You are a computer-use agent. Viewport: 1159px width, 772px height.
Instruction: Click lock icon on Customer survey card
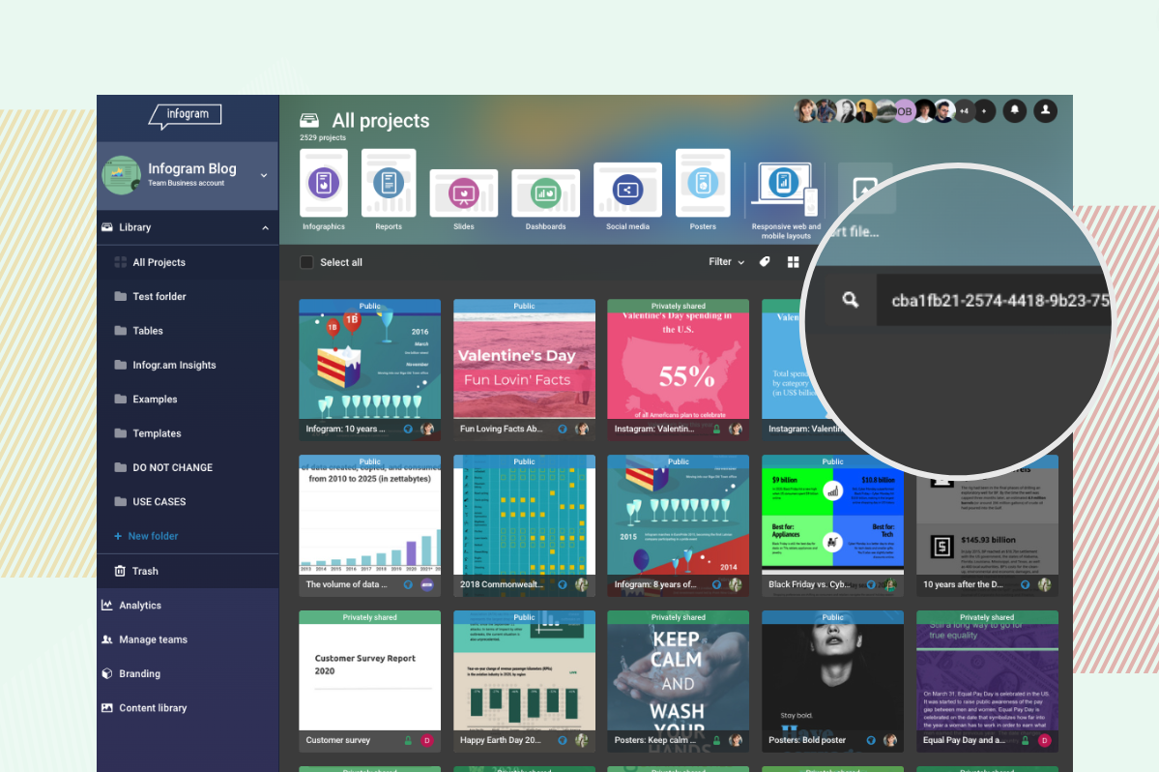pyautogui.click(x=408, y=740)
